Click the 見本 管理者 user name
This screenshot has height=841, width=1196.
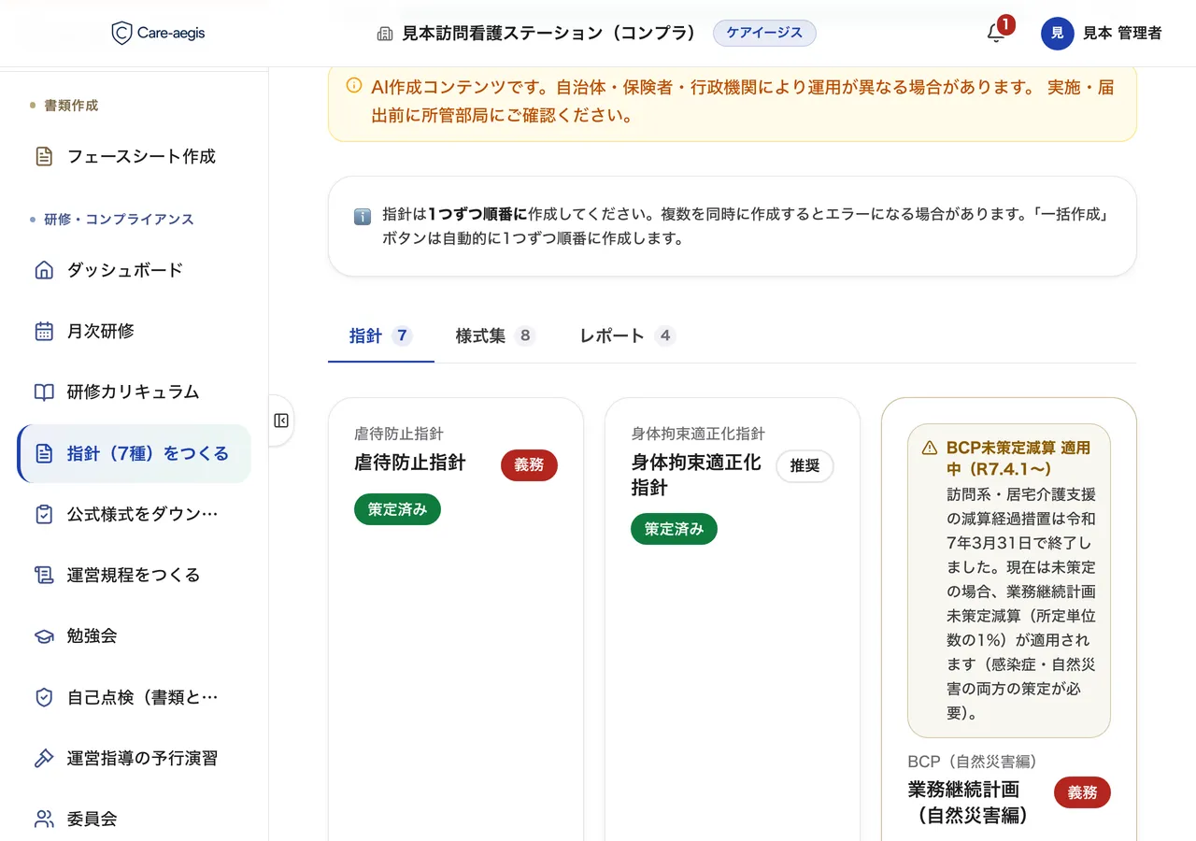[x=1122, y=34]
